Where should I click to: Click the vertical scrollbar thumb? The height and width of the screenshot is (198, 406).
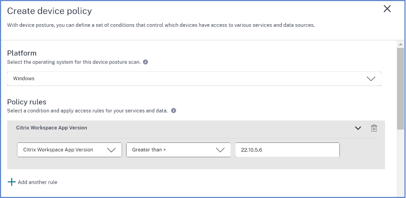(400, 88)
